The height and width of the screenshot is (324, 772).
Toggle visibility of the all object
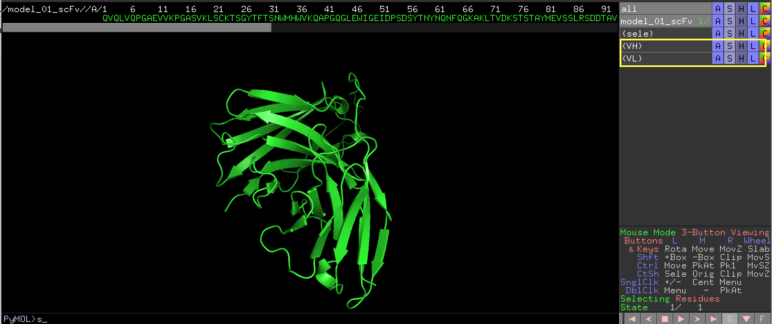(x=665, y=9)
